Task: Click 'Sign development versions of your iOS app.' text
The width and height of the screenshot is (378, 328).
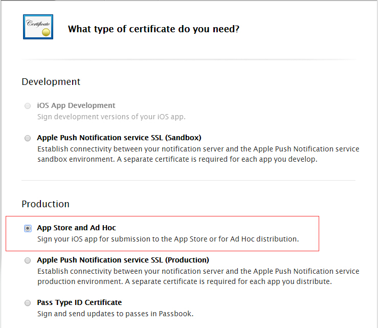Action: pos(112,117)
